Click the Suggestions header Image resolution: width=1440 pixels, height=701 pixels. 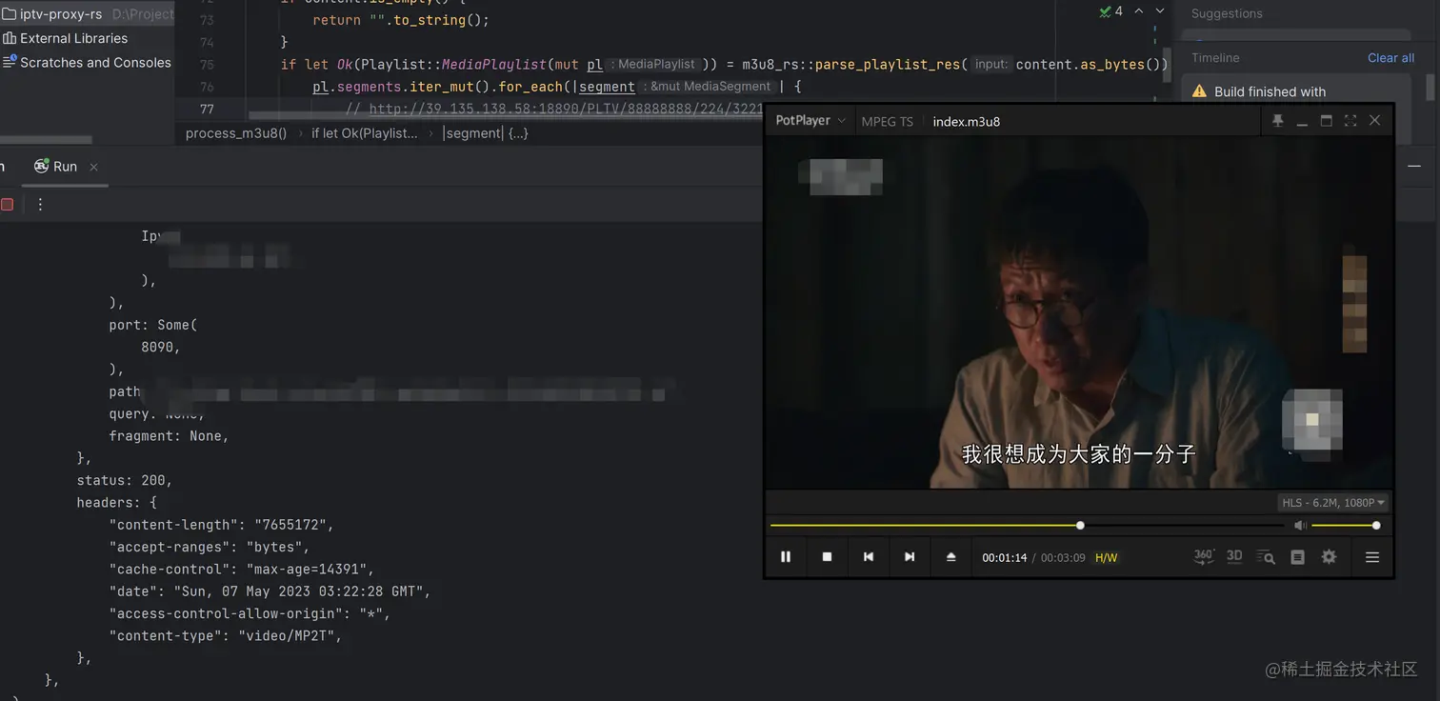click(1227, 13)
